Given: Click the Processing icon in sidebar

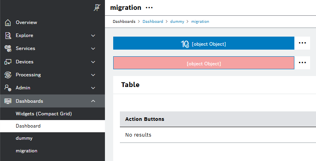Looking at the screenshot, I should (7, 75).
